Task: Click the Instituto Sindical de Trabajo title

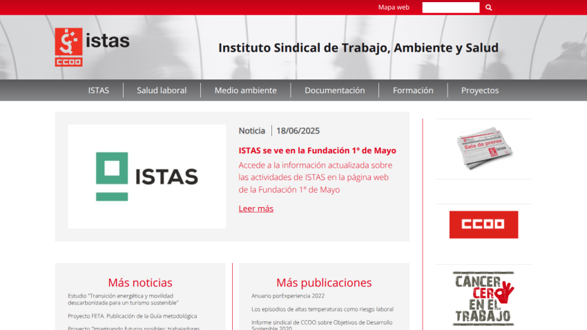Action: (x=358, y=48)
